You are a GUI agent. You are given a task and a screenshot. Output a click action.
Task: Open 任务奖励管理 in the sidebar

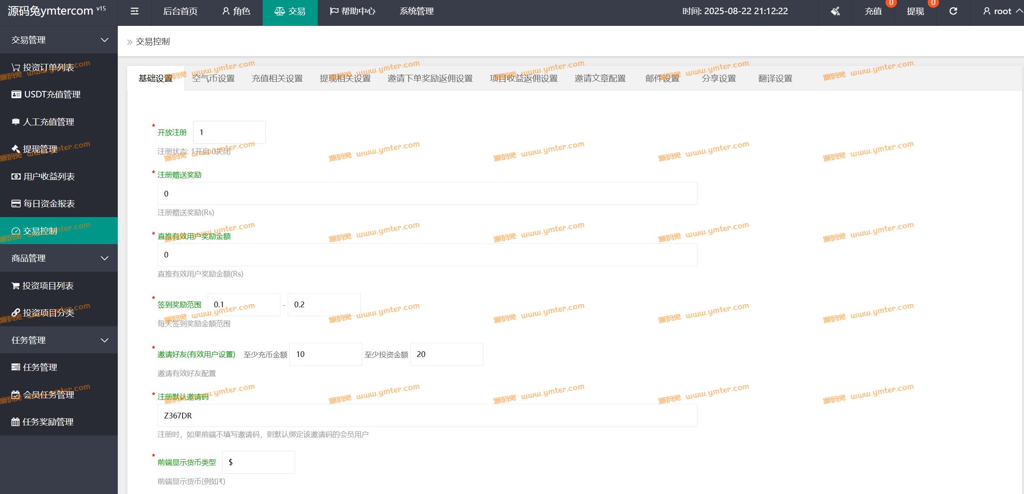pyautogui.click(x=48, y=422)
